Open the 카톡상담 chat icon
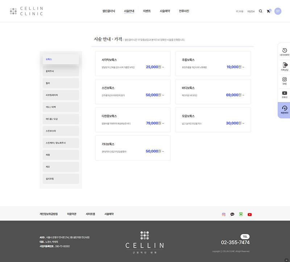Viewport: 290px width, 262px height. [285, 65]
